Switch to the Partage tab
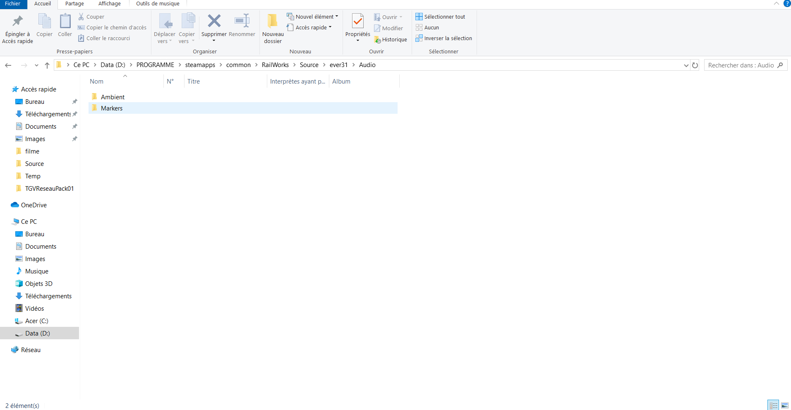This screenshot has width=791, height=410. 74,4
